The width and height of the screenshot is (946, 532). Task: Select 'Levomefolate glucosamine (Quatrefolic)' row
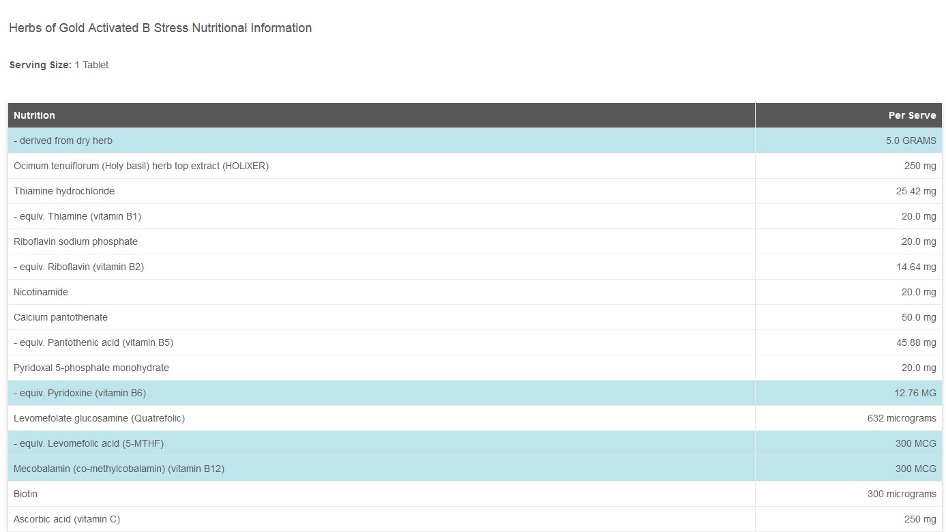tap(475, 418)
